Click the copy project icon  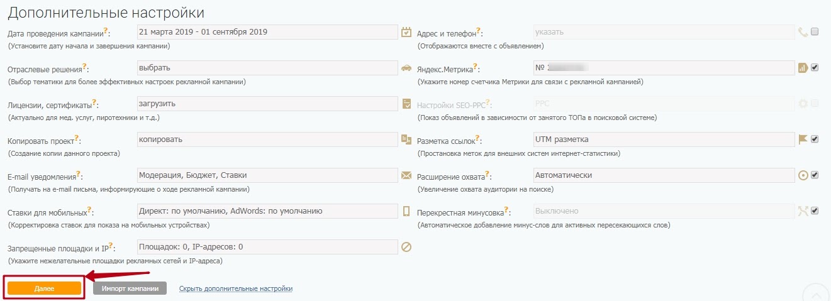tap(406, 140)
